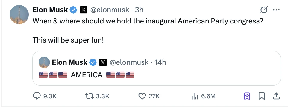Click X affiliation badge on main post
This screenshot has width=288, height=107.
(83, 10)
